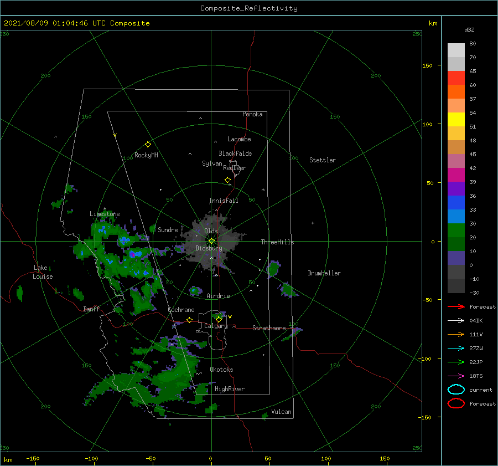Image resolution: width=498 pixels, height=466 pixels.
Task: Click the Blackfalds city label
Action: 235,153
